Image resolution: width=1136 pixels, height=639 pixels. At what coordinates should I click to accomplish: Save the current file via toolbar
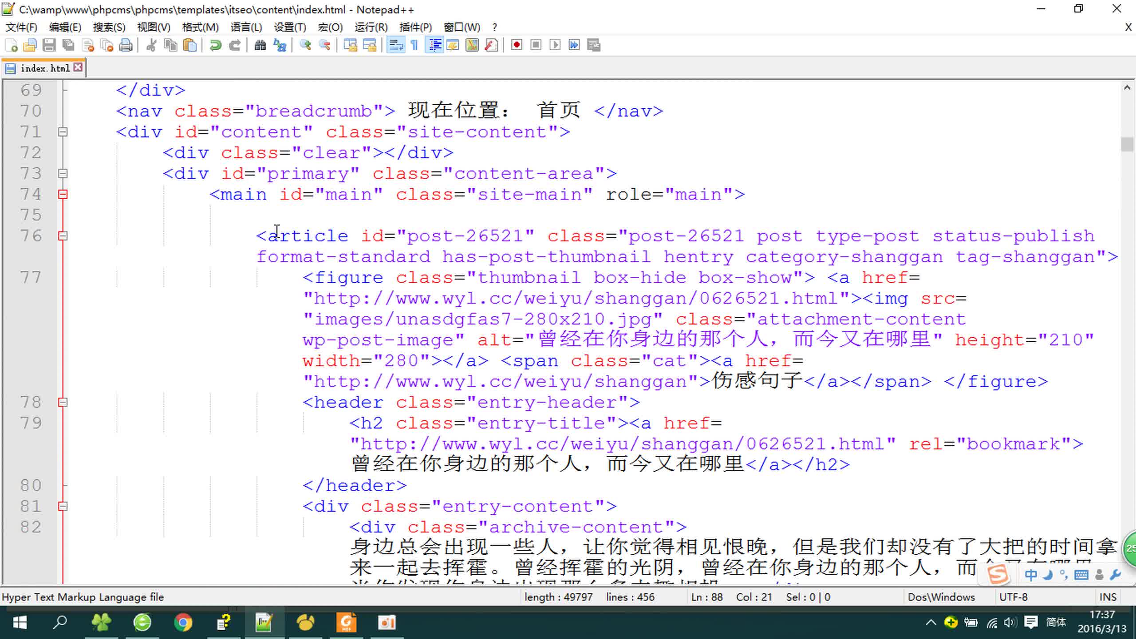click(49, 45)
